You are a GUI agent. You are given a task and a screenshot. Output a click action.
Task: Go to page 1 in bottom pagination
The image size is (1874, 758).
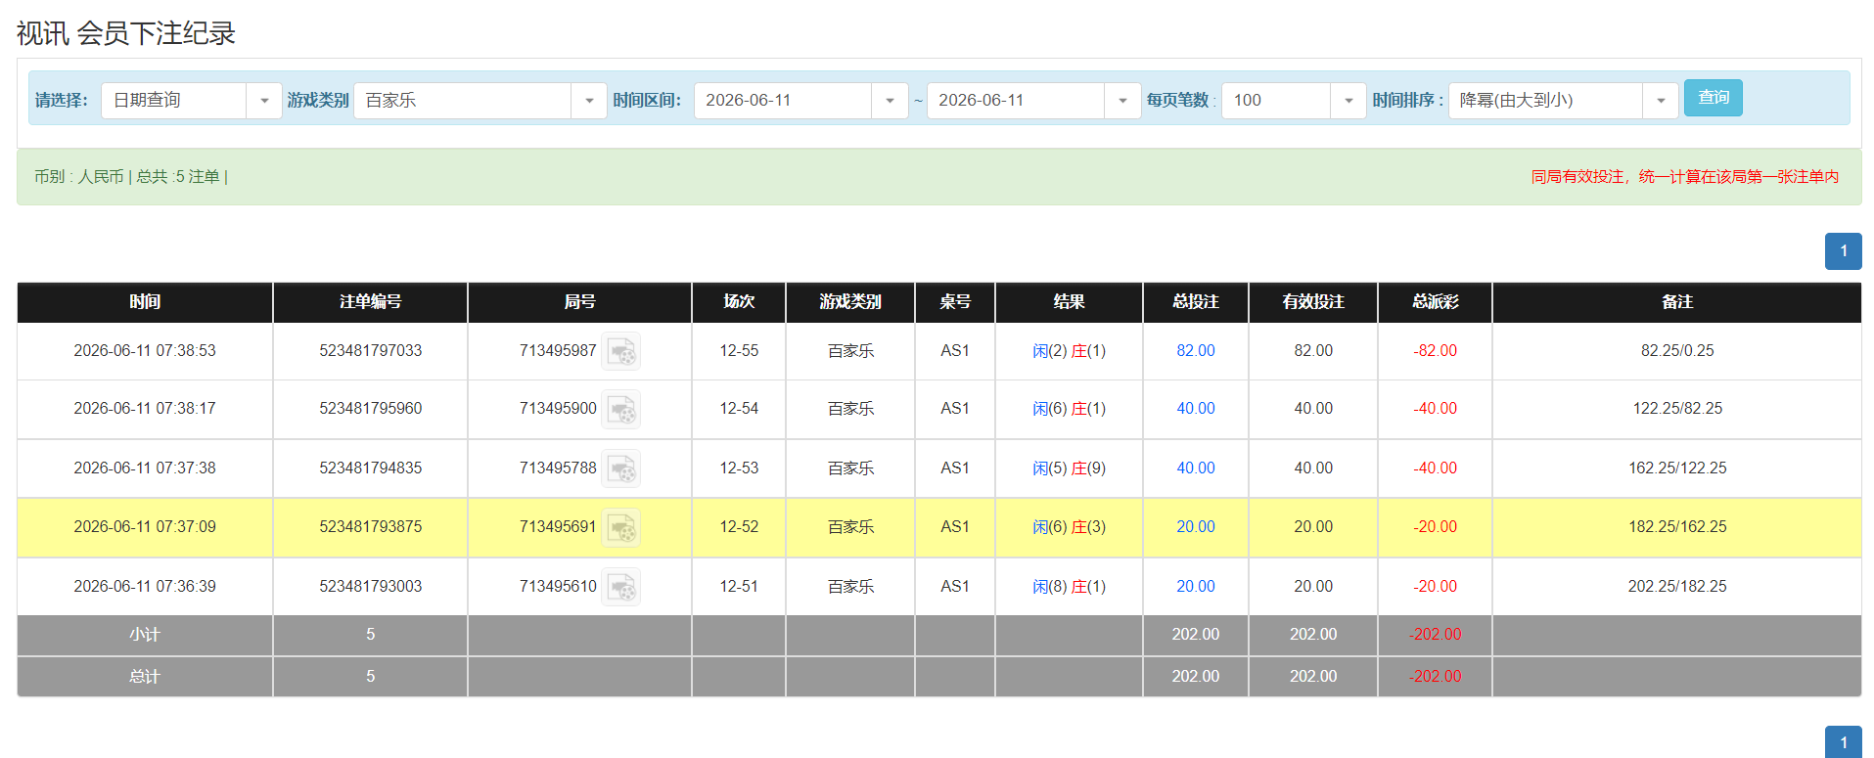point(1844,742)
